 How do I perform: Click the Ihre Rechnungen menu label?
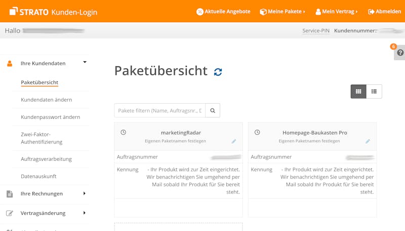42,194
